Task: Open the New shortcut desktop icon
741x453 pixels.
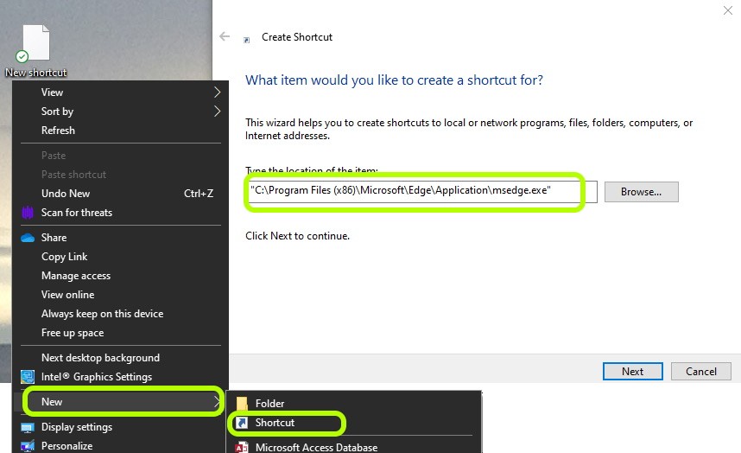Action: (x=35, y=45)
